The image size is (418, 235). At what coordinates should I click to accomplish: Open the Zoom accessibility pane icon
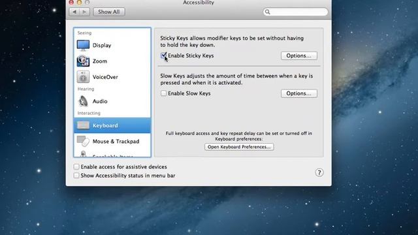[x=83, y=61]
